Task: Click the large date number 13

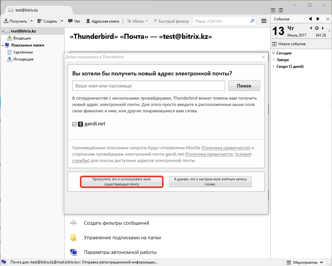Action: (278, 31)
